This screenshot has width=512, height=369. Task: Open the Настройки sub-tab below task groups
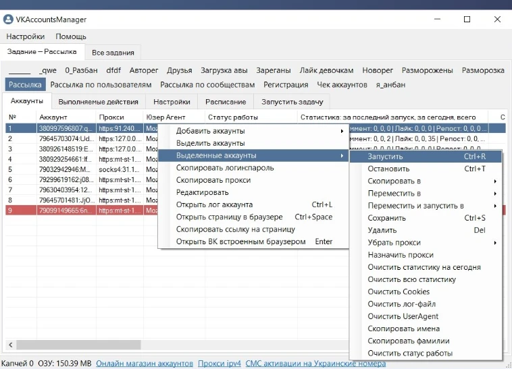coord(172,102)
